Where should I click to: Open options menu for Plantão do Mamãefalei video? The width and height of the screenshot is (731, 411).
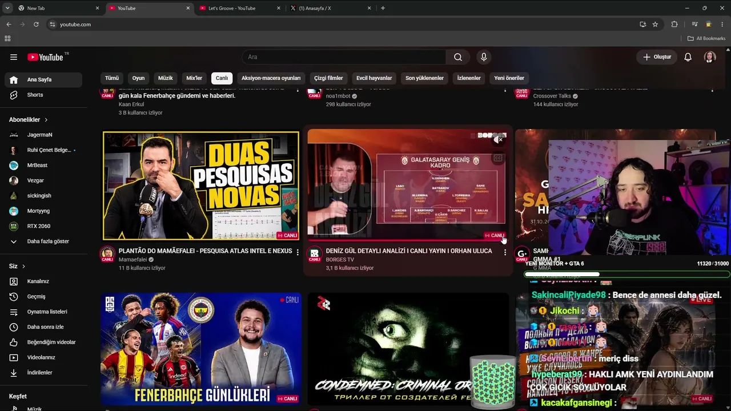point(298,252)
